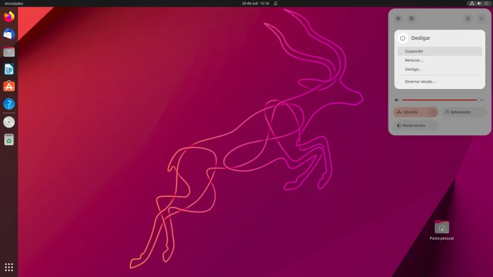Open LibreOffice Writer from the dock
The width and height of the screenshot is (493, 277).
tap(9, 69)
